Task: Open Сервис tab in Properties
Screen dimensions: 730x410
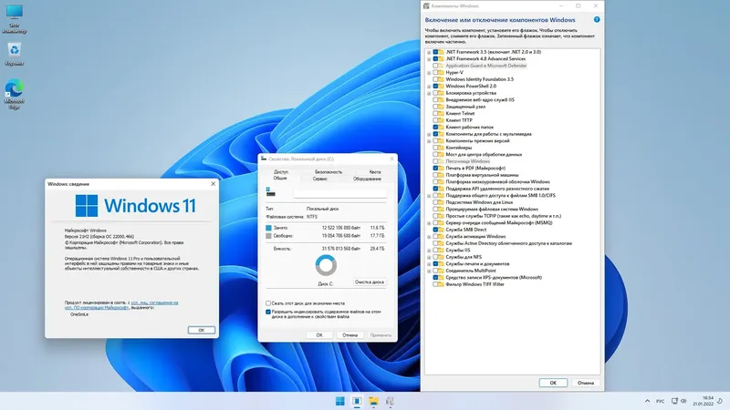Action: tap(320, 179)
